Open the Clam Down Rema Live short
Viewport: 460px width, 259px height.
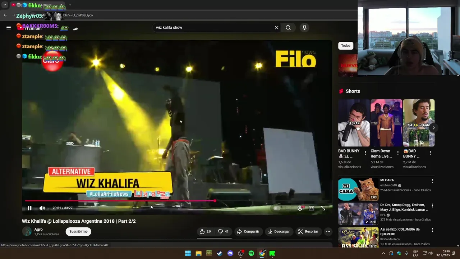coord(386,123)
